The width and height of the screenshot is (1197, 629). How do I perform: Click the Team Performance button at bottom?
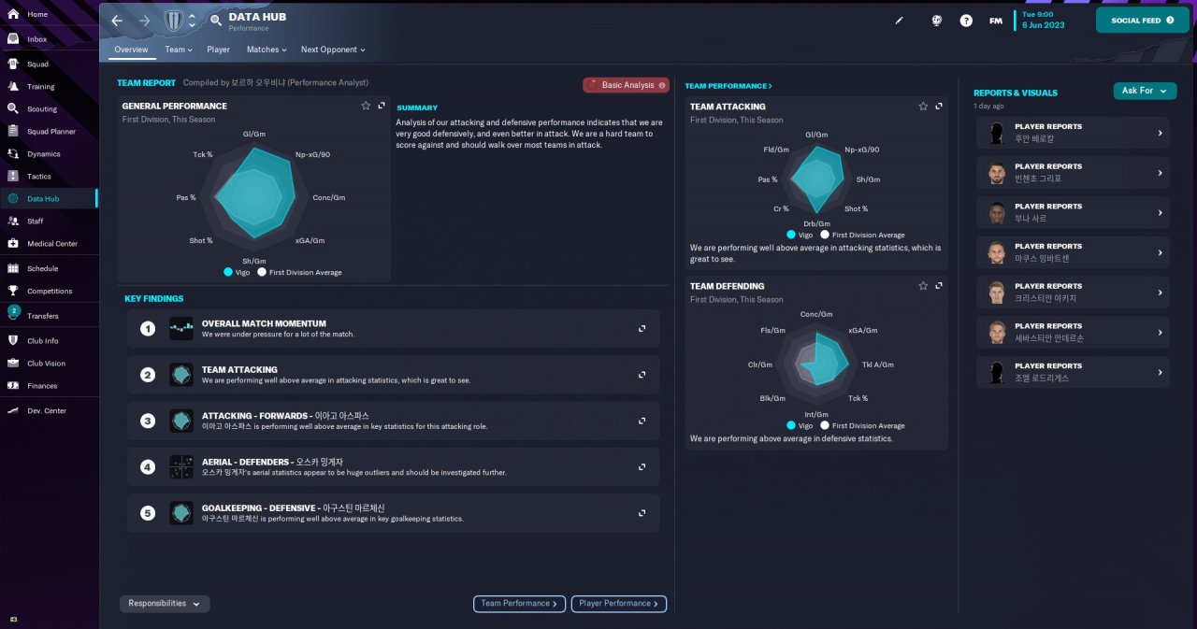click(519, 604)
